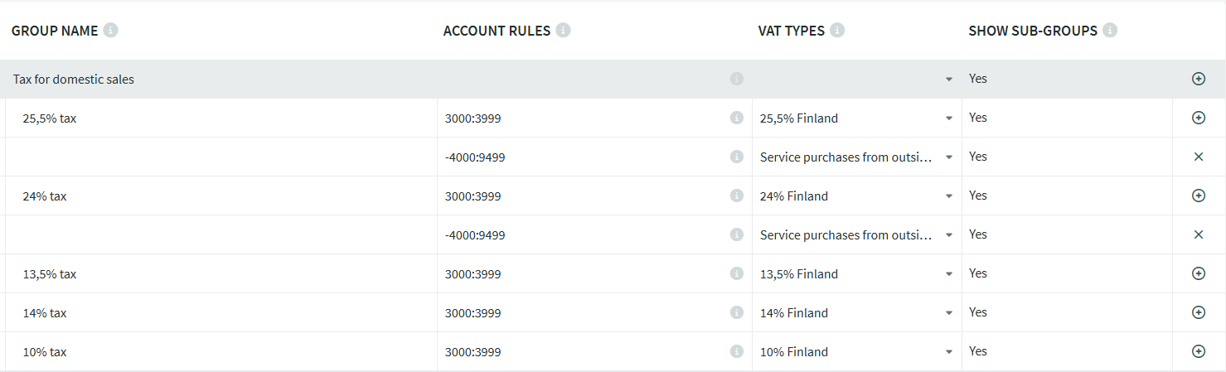The width and height of the screenshot is (1226, 372).
Task: Add sub-row to Tax for domestic sales
Action: (1198, 79)
